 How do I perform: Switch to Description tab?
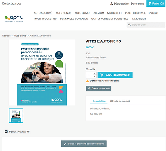pyautogui.click(x=99, y=101)
